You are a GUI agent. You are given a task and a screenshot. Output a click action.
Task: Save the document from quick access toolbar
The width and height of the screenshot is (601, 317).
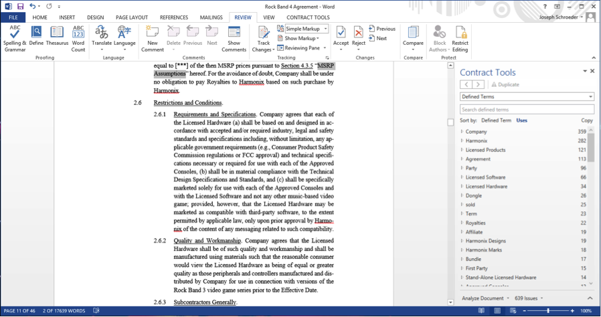20,6
